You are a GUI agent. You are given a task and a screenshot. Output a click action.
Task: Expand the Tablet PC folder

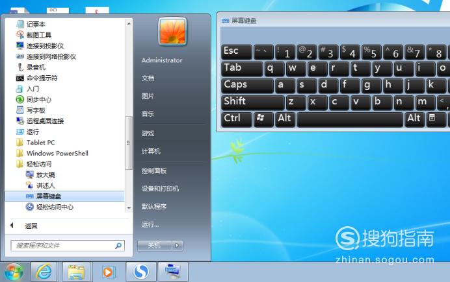coord(35,143)
